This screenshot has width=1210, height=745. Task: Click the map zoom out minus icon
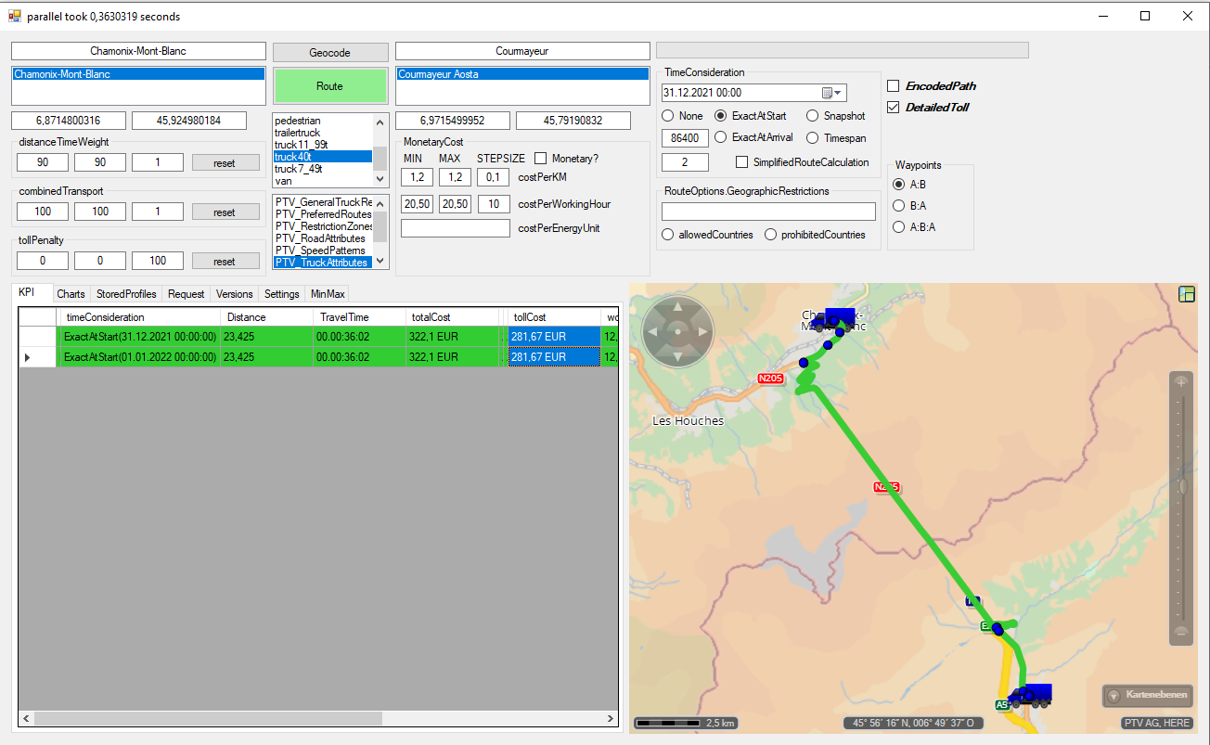pos(1181,632)
